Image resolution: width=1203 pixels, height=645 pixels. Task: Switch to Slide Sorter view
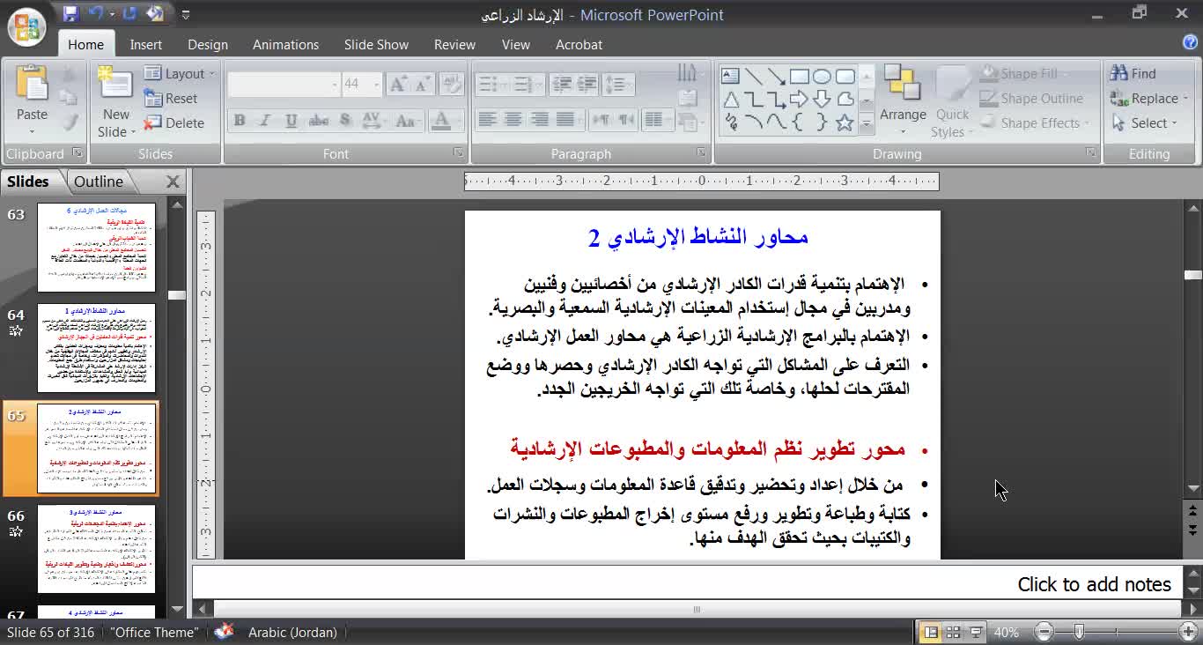[x=953, y=632]
